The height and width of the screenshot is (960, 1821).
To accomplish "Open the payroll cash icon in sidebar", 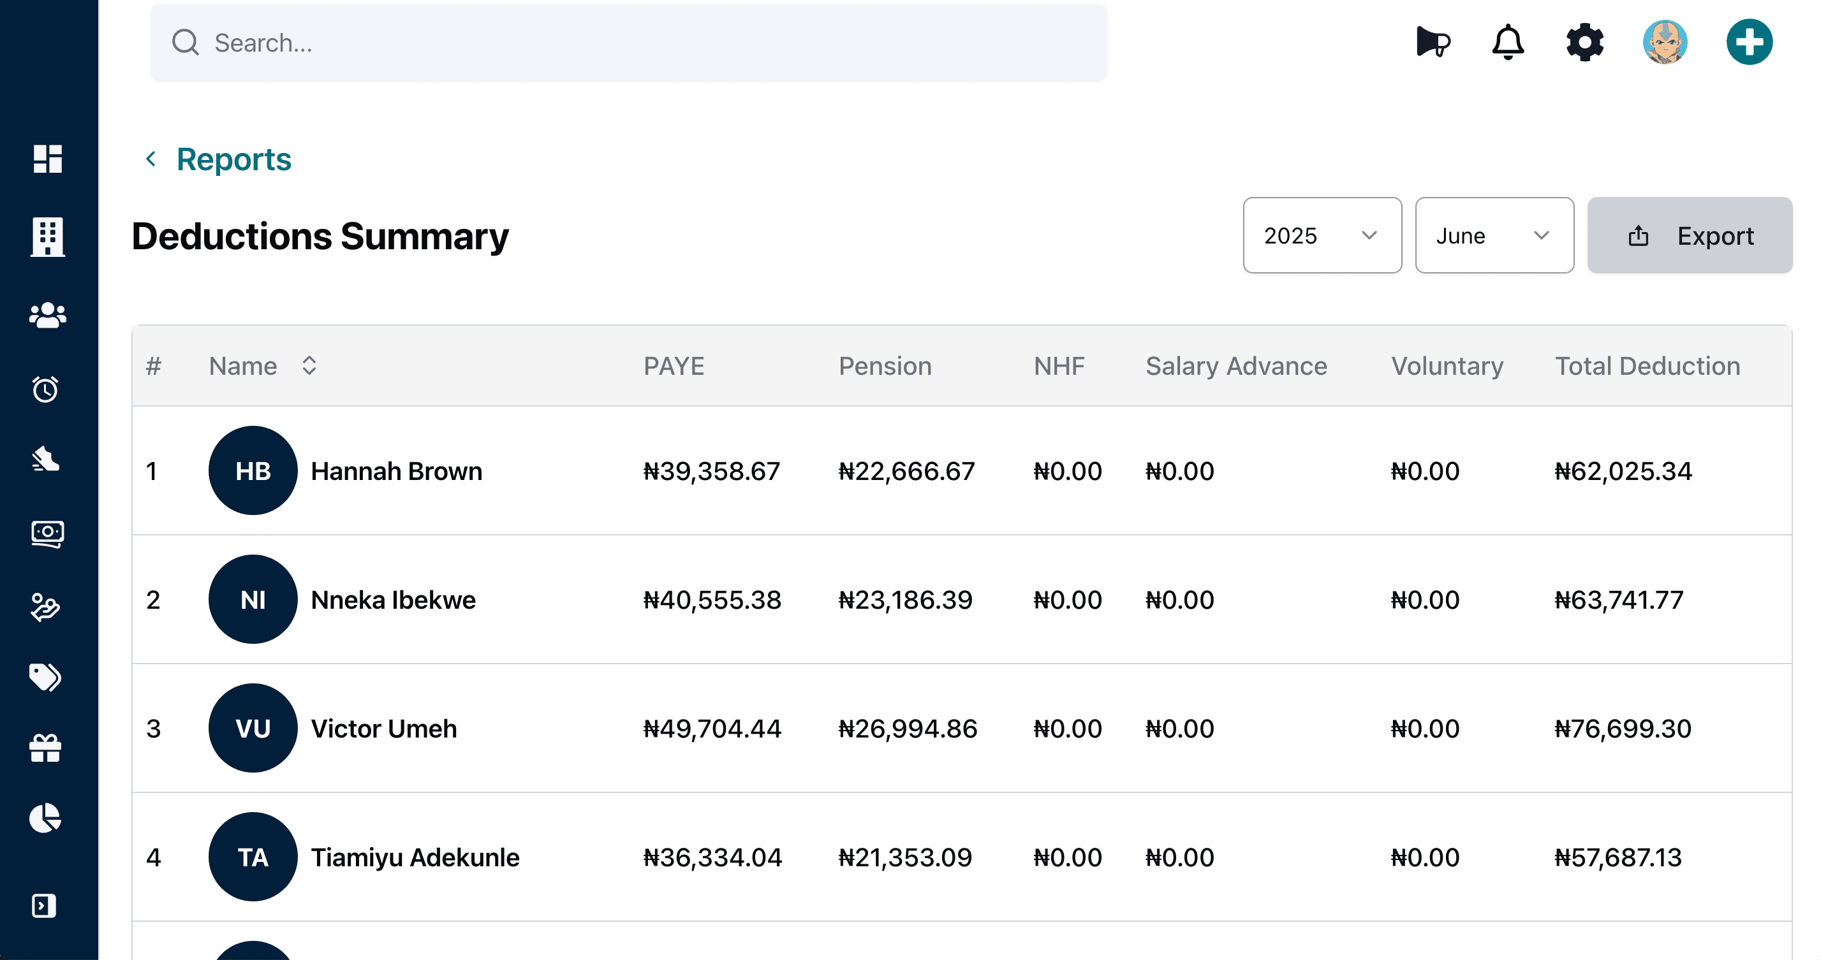I will pos(47,534).
